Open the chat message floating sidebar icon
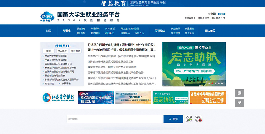 (x=239, y=103)
